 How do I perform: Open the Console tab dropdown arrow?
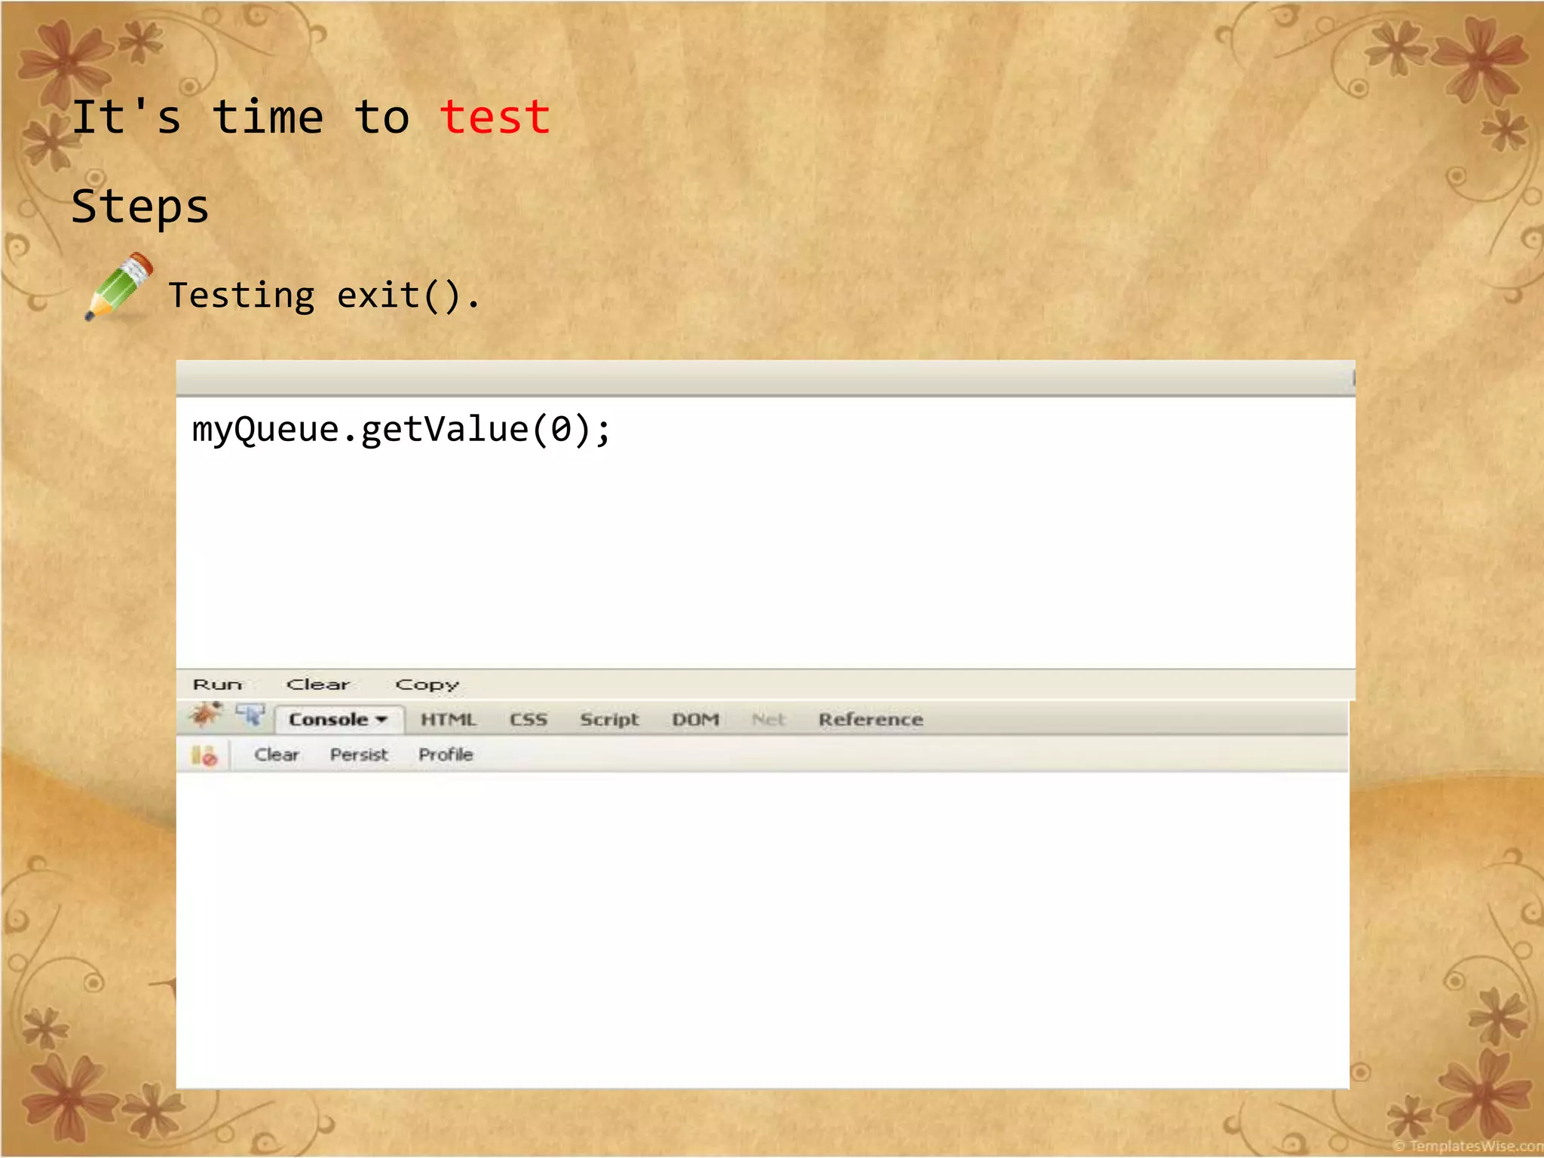tap(381, 720)
